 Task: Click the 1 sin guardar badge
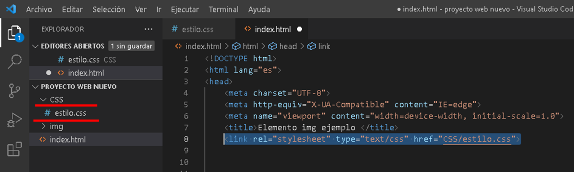131,46
